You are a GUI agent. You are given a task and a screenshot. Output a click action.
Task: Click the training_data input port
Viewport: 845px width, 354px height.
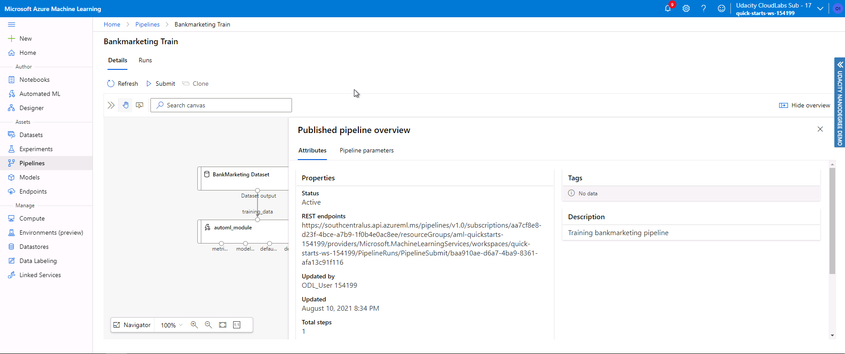pos(257,220)
